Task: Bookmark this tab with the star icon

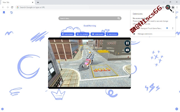Action: (x=163, y=7)
